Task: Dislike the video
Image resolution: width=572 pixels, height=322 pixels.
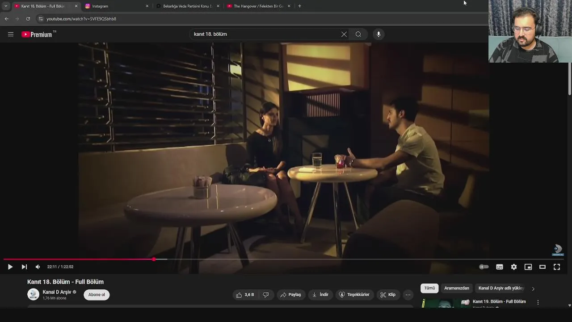Action: tap(266, 295)
